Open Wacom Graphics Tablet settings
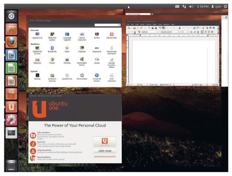The height and width of the screenshot is (176, 232). pyautogui.click(x=112, y=63)
